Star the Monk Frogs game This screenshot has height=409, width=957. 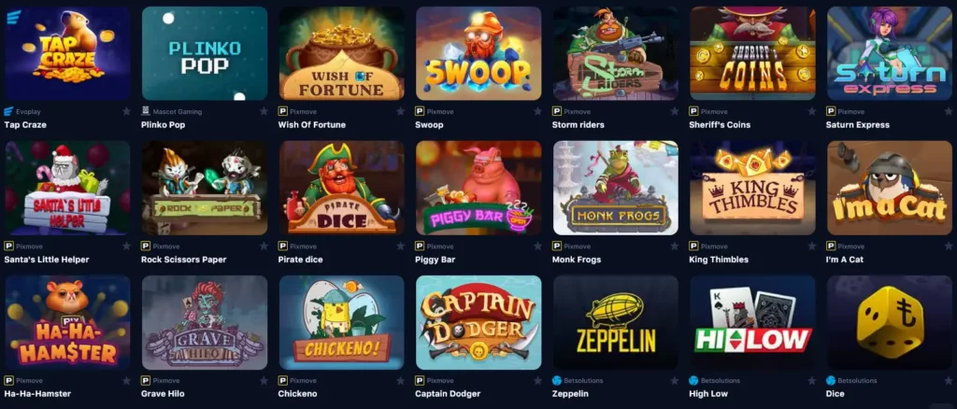pyautogui.click(x=675, y=247)
